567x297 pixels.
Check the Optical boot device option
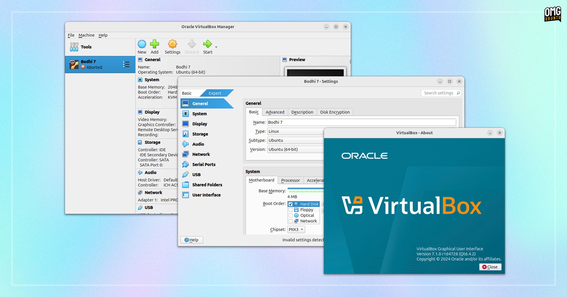coord(291,215)
